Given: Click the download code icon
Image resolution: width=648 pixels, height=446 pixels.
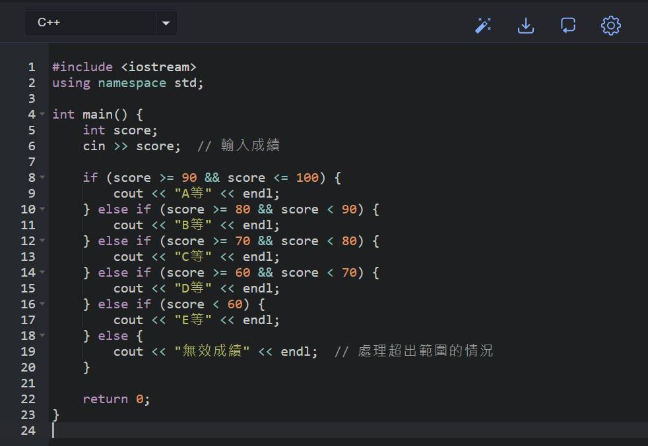Looking at the screenshot, I should pyautogui.click(x=526, y=26).
